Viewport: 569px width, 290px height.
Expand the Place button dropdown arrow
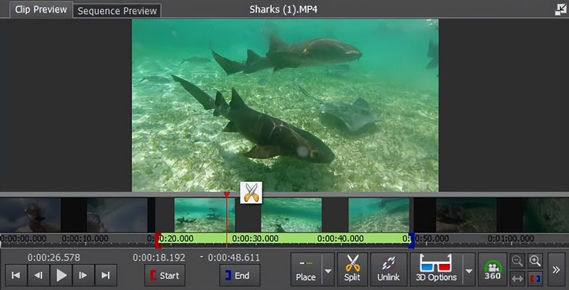tap(328, 270)
